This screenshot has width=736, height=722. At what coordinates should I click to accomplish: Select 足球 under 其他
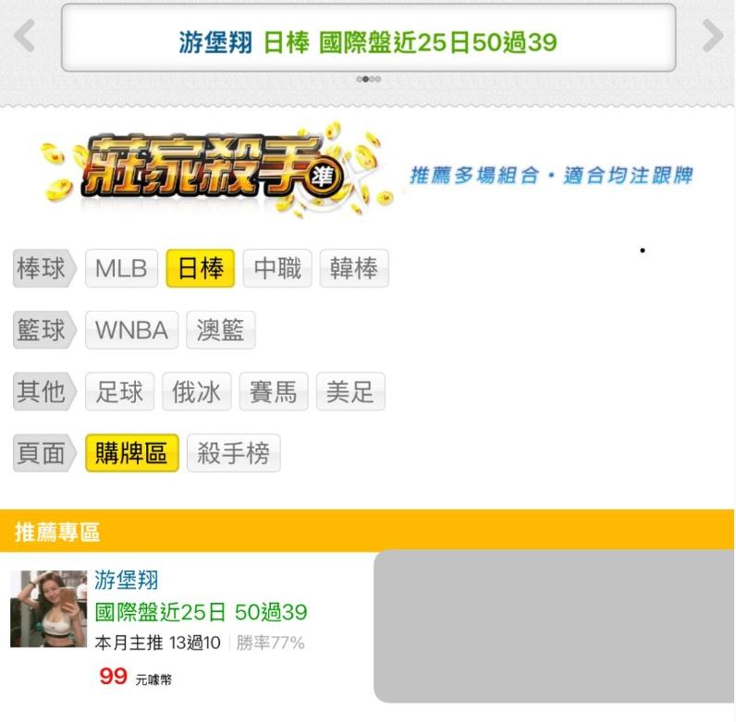point(119,392)
